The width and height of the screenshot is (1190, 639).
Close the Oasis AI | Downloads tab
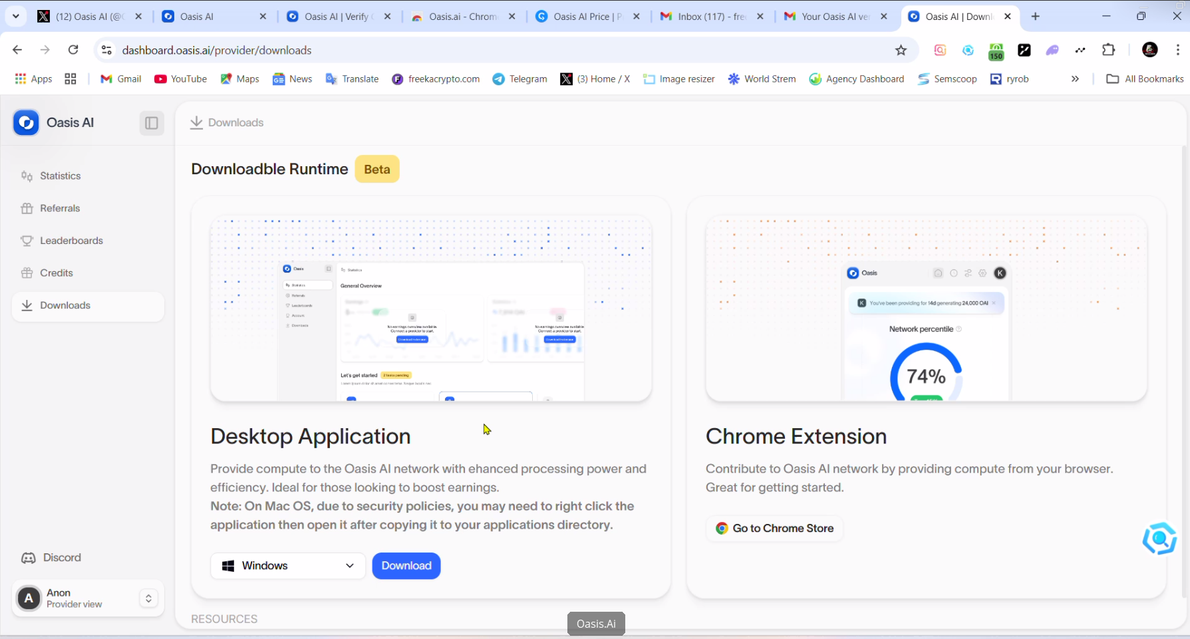[1008, 17]
